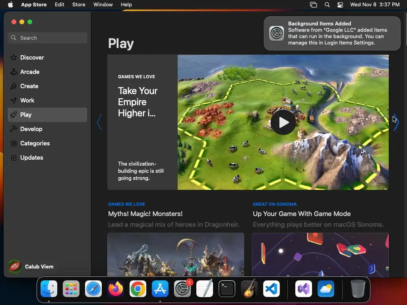Open Calub Viem account profile

[x=31, y=266]
